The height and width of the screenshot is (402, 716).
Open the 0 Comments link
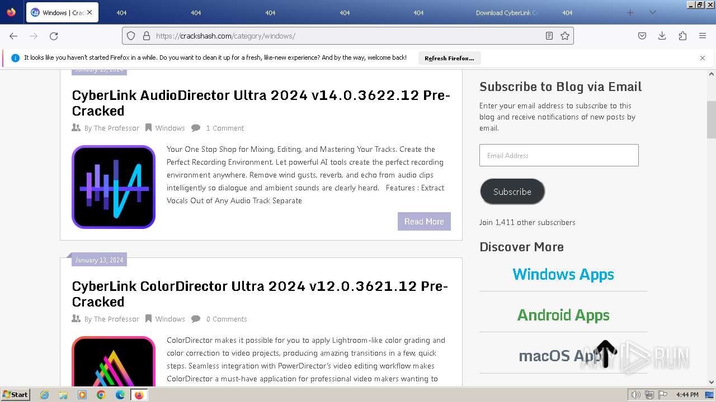coord(227,319)
